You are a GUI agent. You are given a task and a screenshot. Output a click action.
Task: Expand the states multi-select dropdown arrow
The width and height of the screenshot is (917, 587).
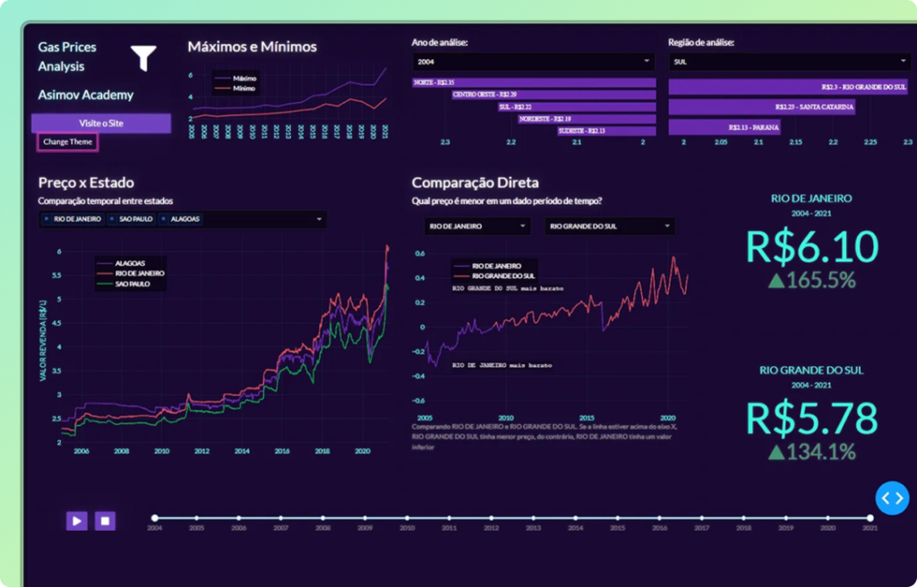[319, 220]
